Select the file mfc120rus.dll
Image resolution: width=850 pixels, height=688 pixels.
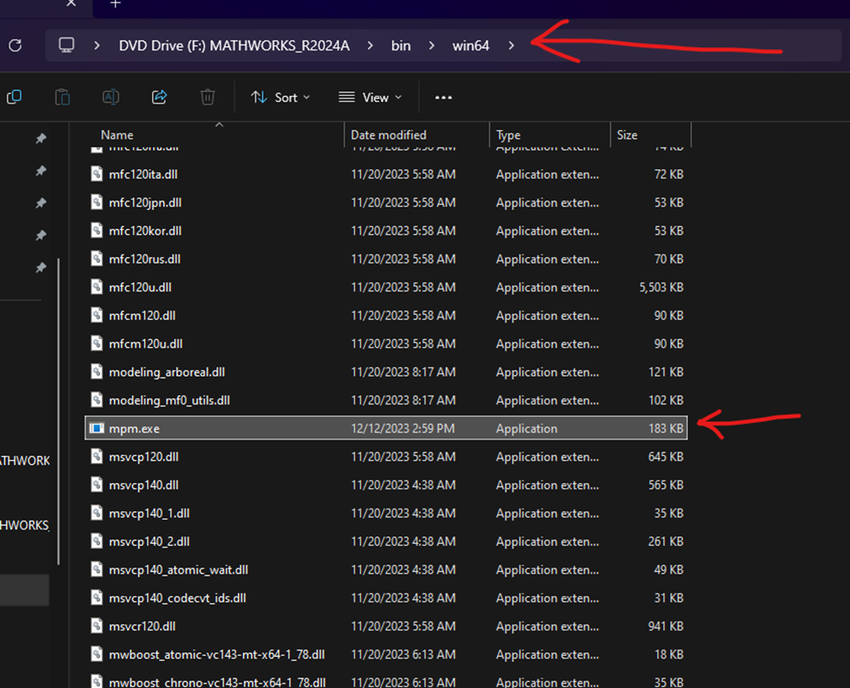coord(145,259)
